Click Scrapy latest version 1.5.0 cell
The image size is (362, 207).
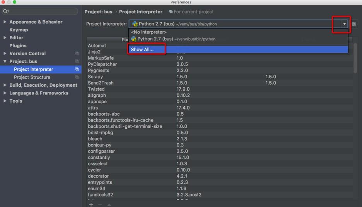coord(271,77)
